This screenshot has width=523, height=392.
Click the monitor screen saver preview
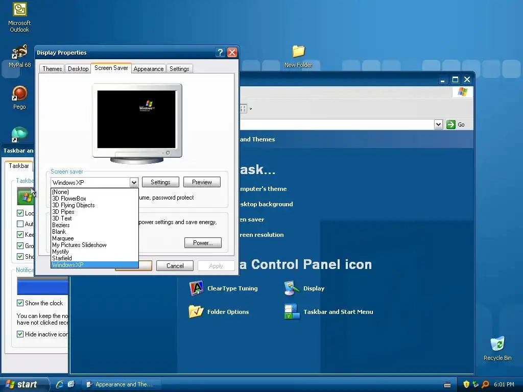click(x=136, y=119)
